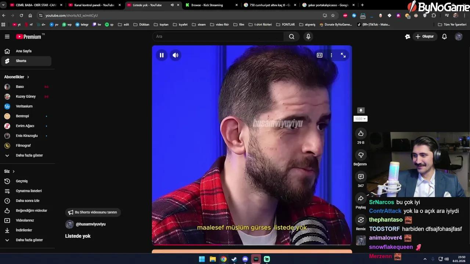Open the Evrim Ağacı channel
The width and height of the screenshot is (470, 264).
[x=26, y=126]
